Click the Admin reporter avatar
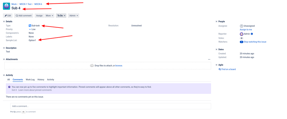The width and height of the screenshot is (287, 119). (242, 34)
